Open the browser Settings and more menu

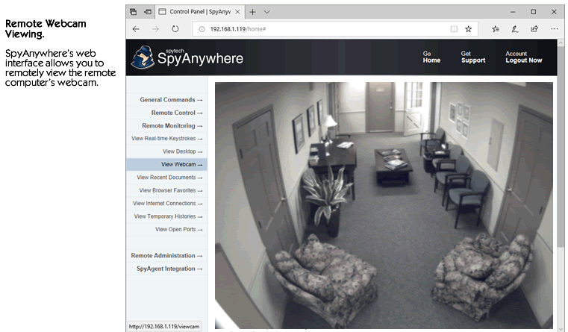click(555, 29)
